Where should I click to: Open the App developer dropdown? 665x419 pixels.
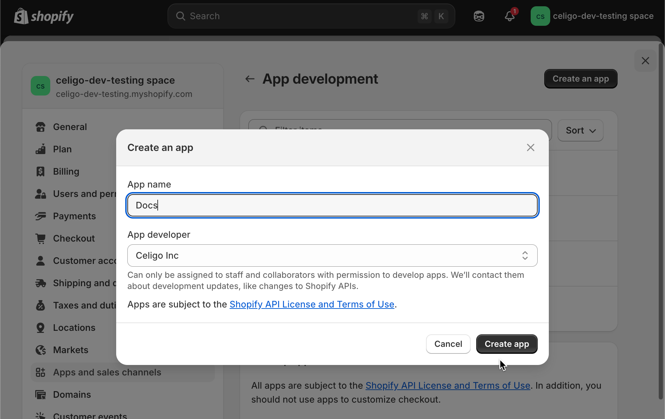point(332,256)
